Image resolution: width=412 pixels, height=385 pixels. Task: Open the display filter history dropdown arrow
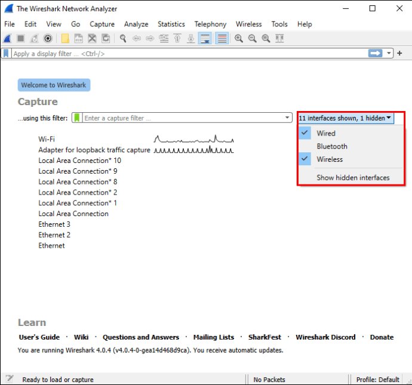[389, 53]
